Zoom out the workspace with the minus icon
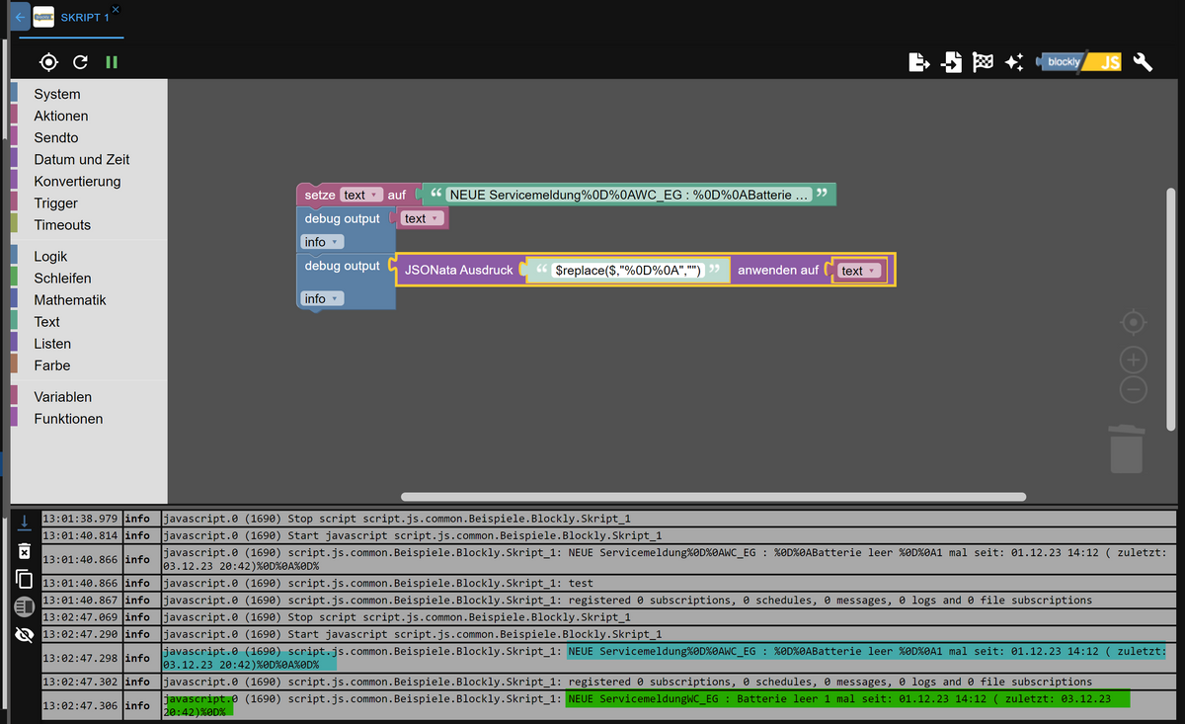1185x724 pixels. [x=1134, y=389]
